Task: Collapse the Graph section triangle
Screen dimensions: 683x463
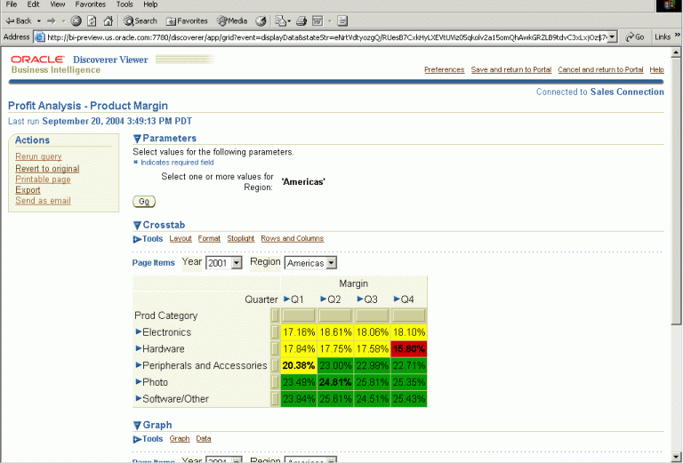Action: pos(137,425)
